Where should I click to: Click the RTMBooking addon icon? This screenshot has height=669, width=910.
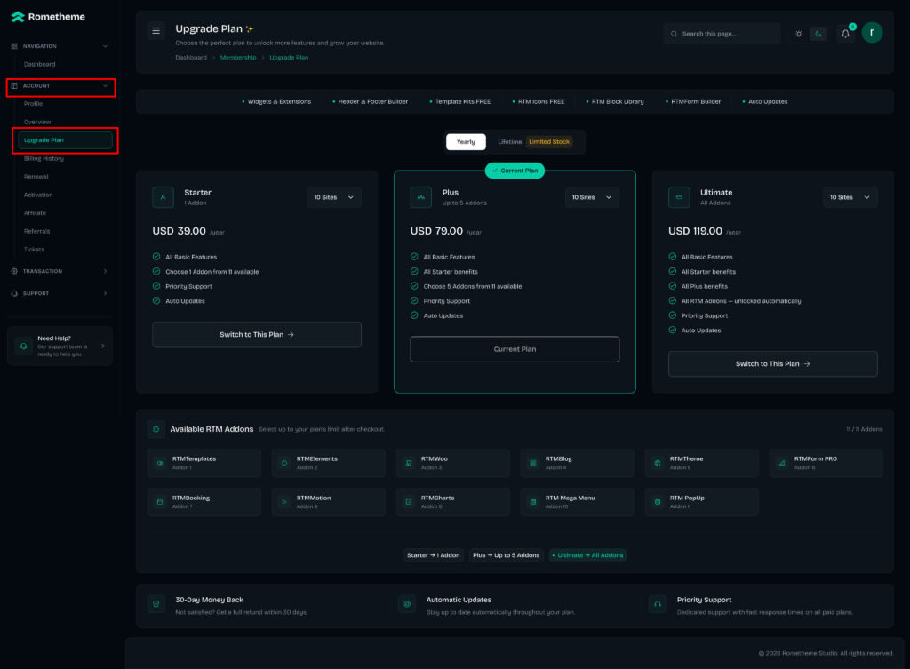pos(160,502)
